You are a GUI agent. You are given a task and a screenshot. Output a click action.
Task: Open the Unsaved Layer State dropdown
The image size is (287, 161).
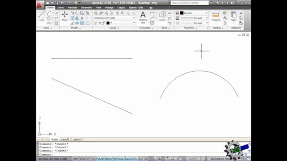tap(114, 18)
